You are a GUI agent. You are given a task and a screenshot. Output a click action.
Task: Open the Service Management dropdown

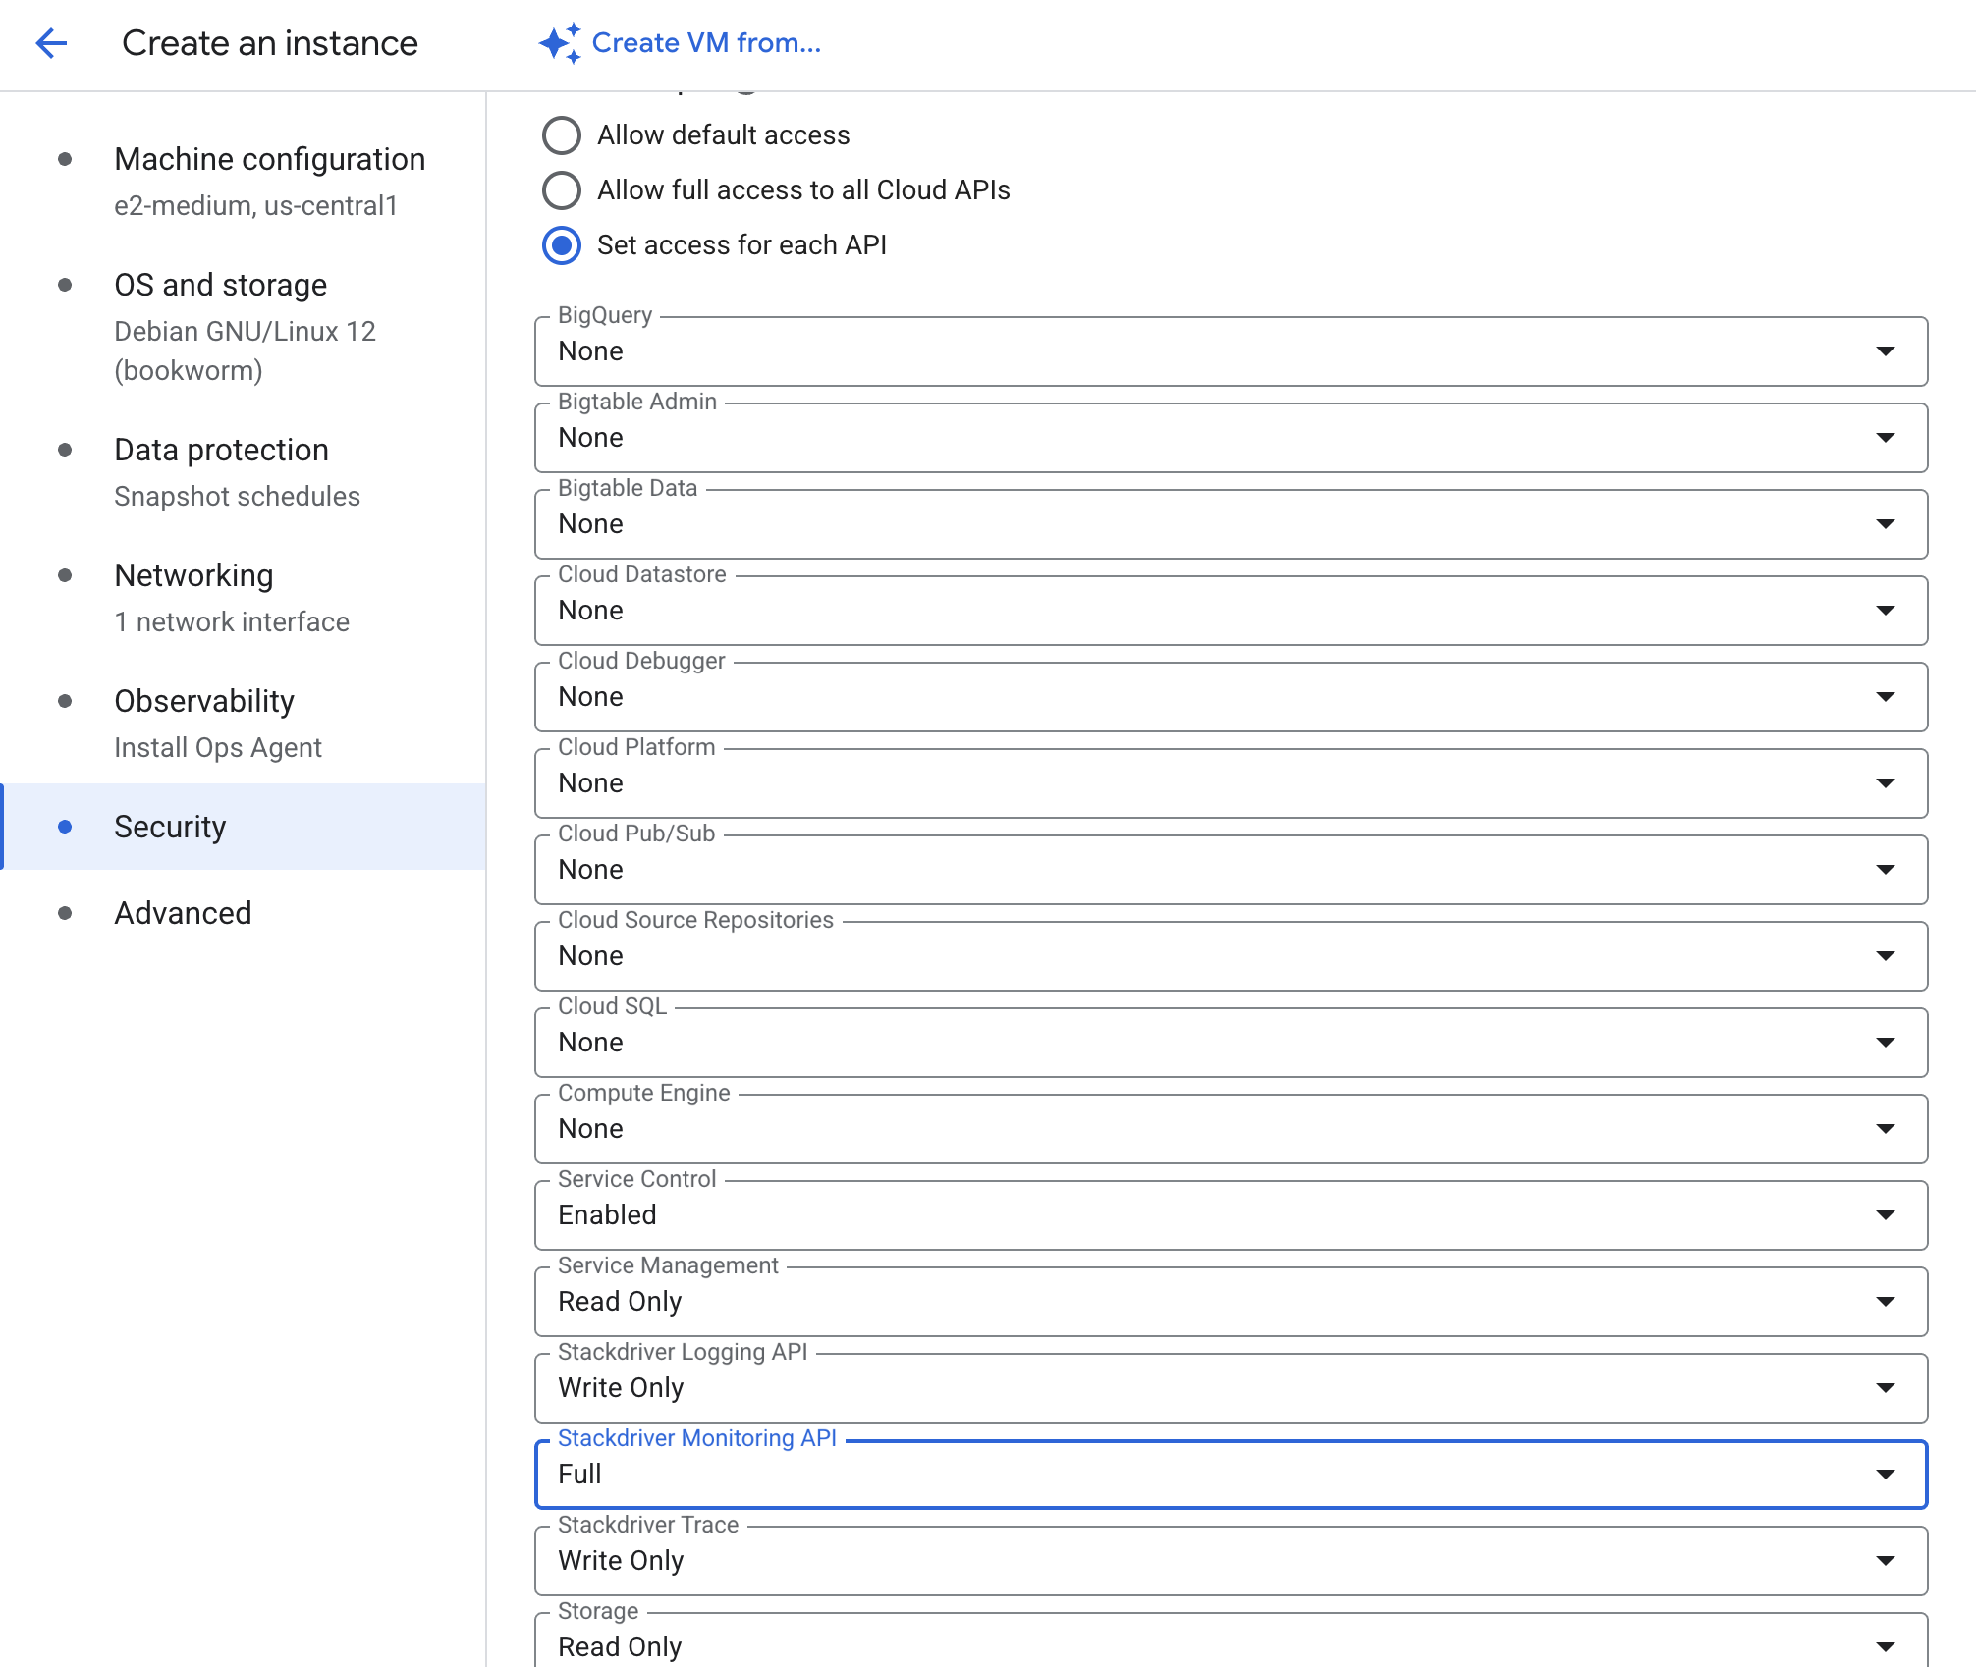pyautogui.click(x=1231, y=1302)
